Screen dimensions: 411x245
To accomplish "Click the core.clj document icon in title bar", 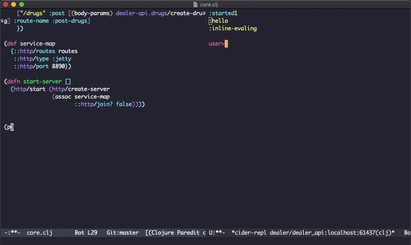I will (x=196, y=4).
